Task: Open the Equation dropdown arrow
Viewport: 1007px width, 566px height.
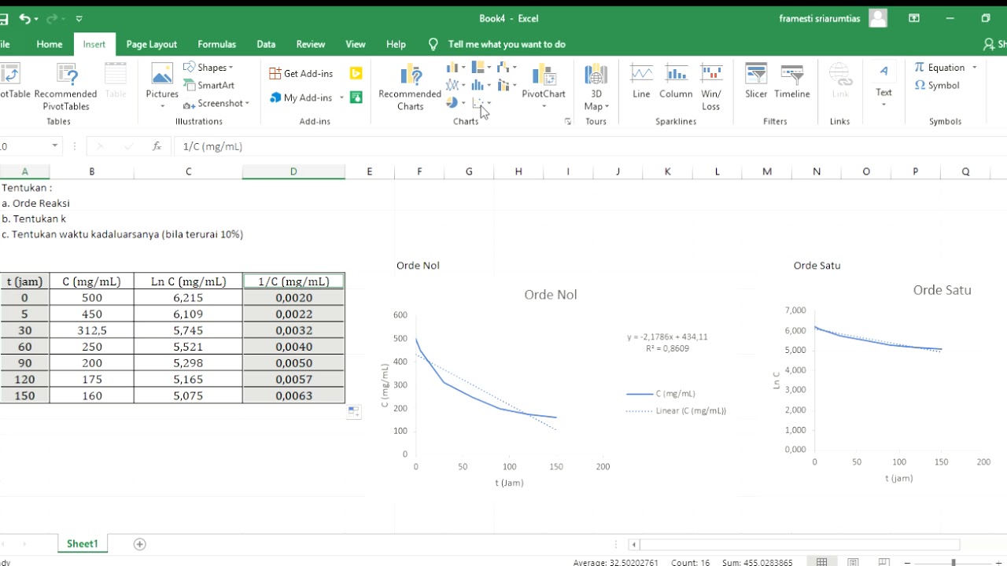Action: (x=974, y=68)
